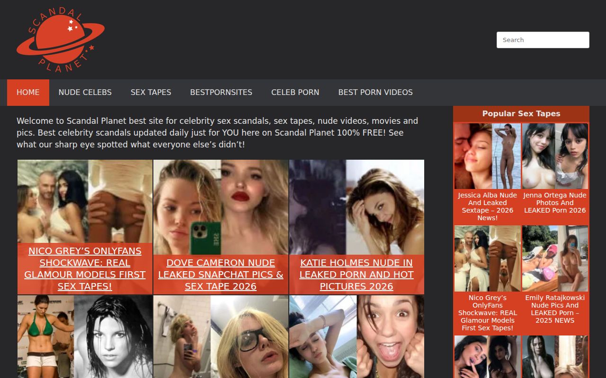Open the Nico Grey article headline link
This screenshot has width=606, height=378.
(x=85, y=268)
